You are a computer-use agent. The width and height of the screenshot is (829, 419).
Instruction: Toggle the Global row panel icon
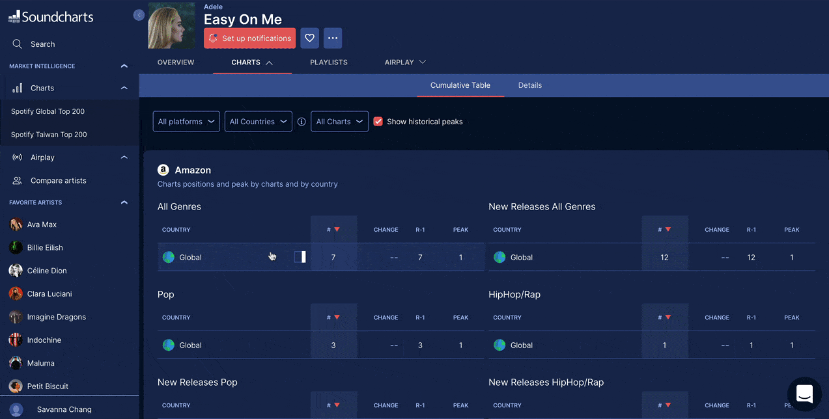click(x=300, y=257)
